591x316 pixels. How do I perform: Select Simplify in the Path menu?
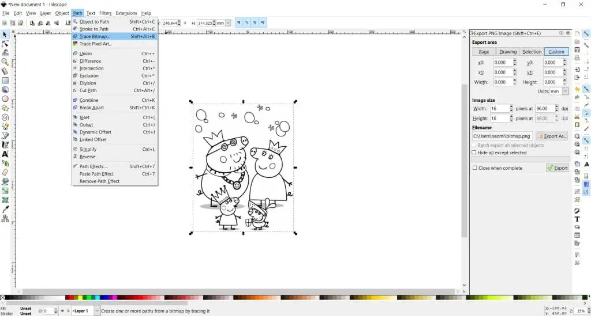pos(114,149)
